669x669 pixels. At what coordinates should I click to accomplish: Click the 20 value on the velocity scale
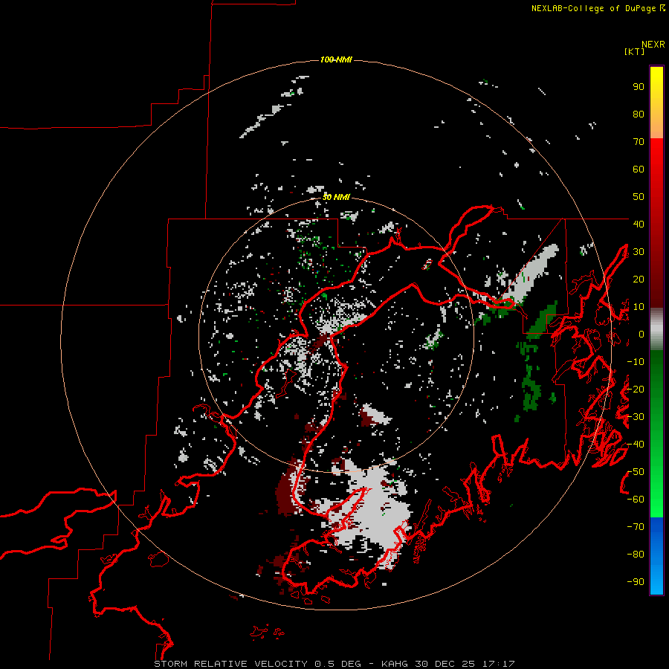[639, 279]
